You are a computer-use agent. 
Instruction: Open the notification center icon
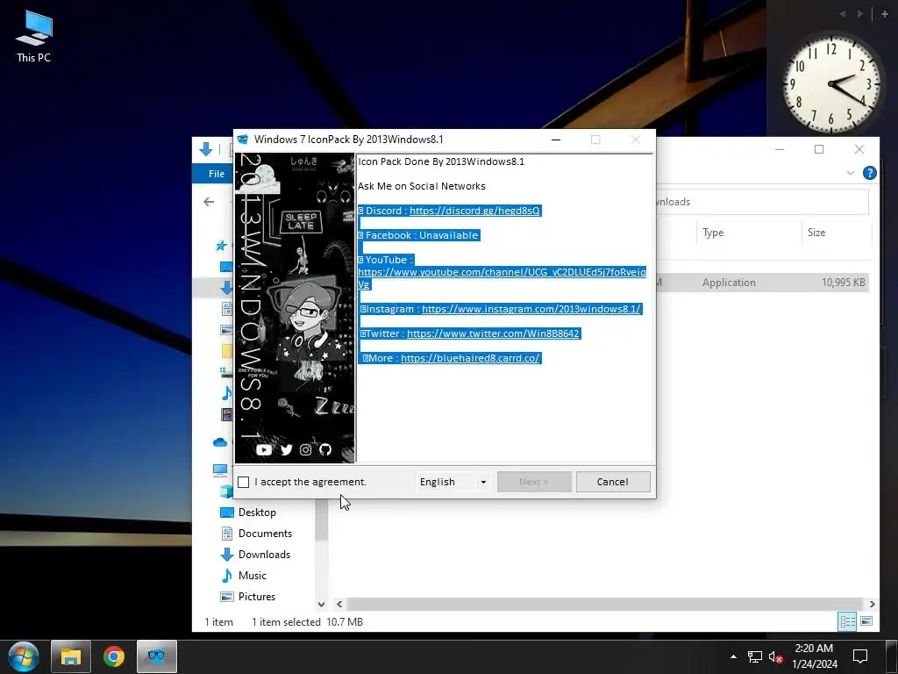pyautogui.click(x=860, y=656)
